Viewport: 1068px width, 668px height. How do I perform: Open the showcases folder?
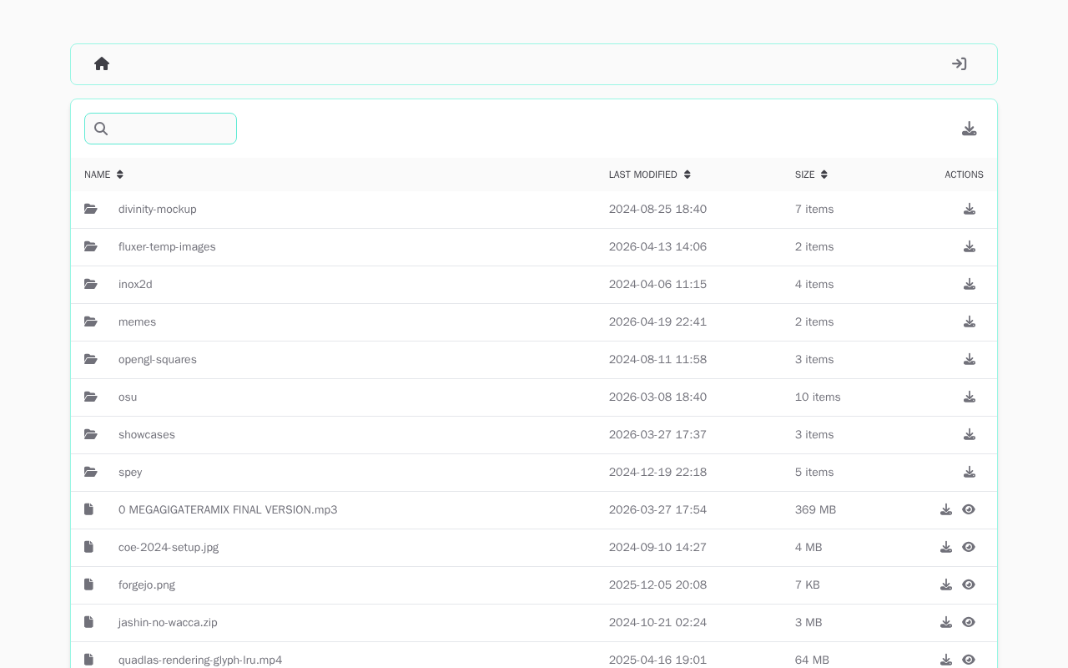(x=147, y=435)
